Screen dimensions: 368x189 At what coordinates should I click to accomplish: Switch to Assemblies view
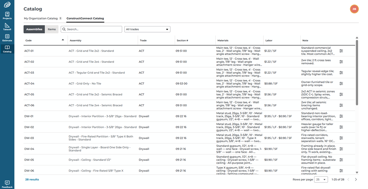pyautogui.click(x=34, y=29)
